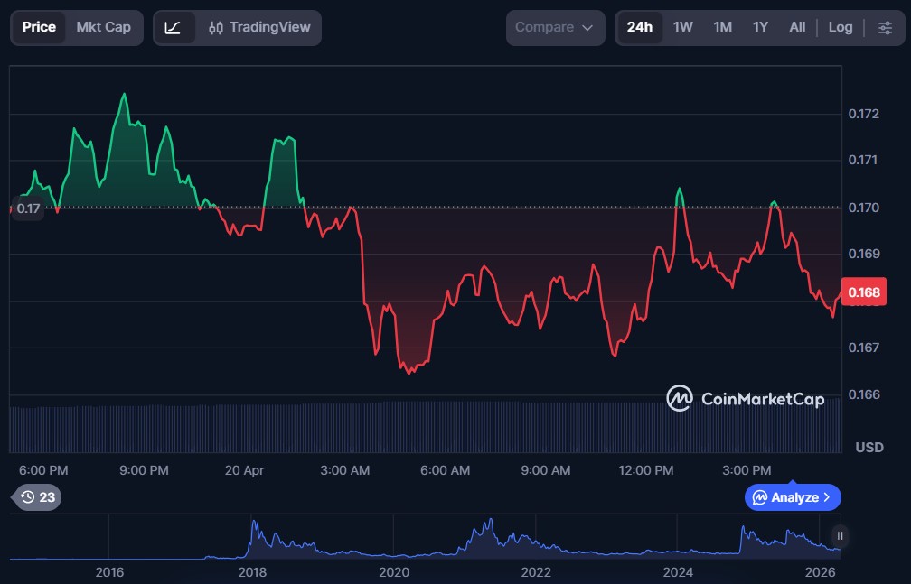Click the current price label 0.168

[863, 292]
